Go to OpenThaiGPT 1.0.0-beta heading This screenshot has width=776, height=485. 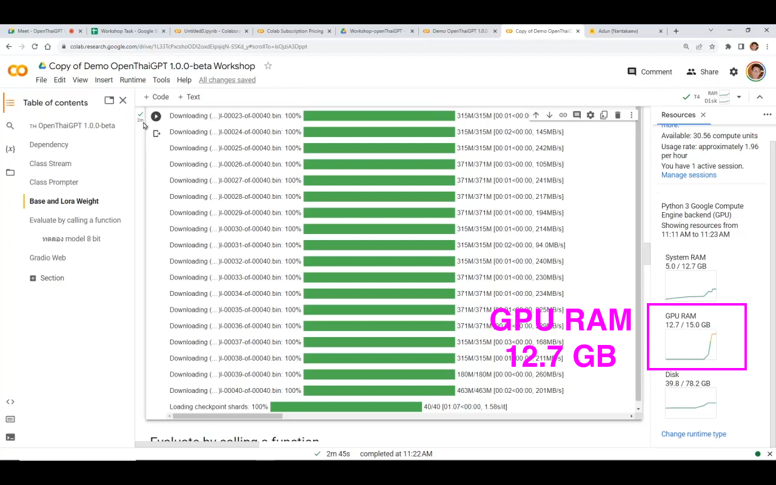tap(72, 125)
